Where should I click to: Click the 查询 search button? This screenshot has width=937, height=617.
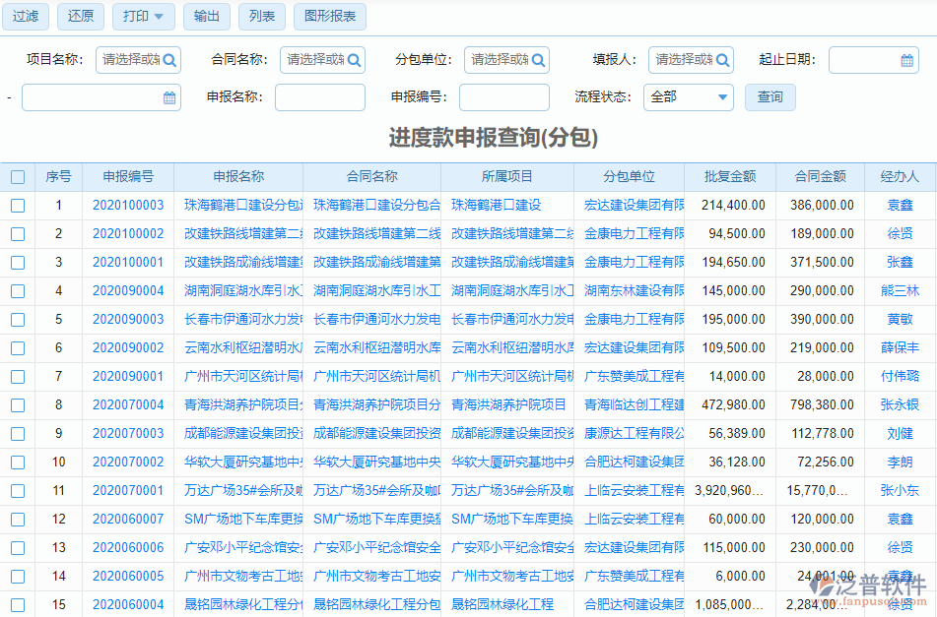(x=770, y=97)
